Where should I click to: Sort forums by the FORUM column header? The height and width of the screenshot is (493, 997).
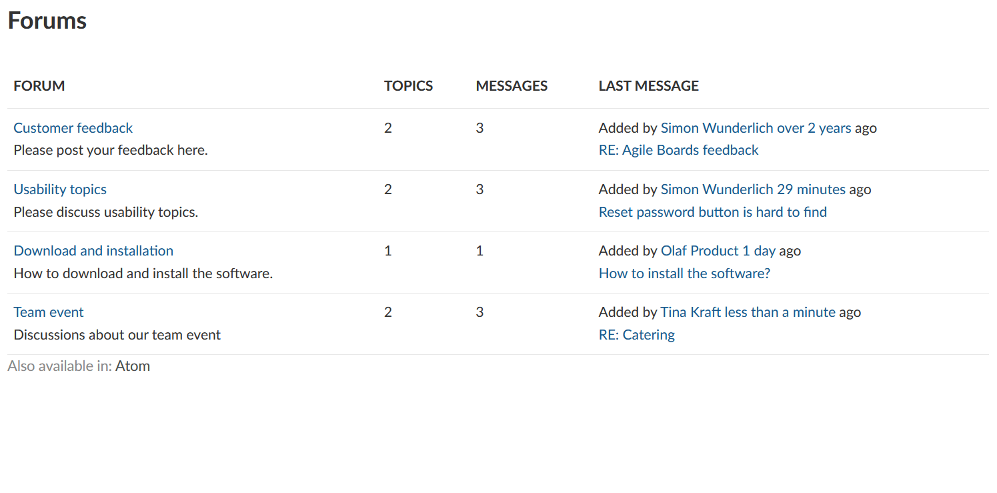(39, 85)
